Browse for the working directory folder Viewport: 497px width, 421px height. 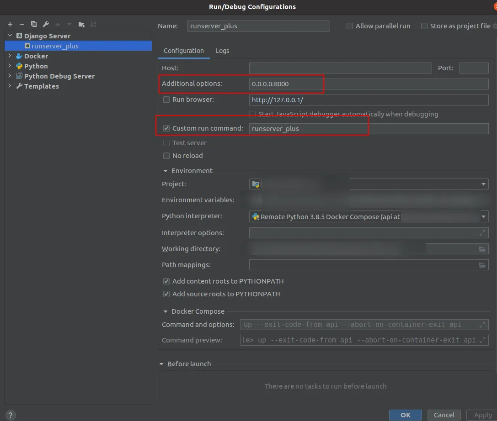[x=482, y=249]
